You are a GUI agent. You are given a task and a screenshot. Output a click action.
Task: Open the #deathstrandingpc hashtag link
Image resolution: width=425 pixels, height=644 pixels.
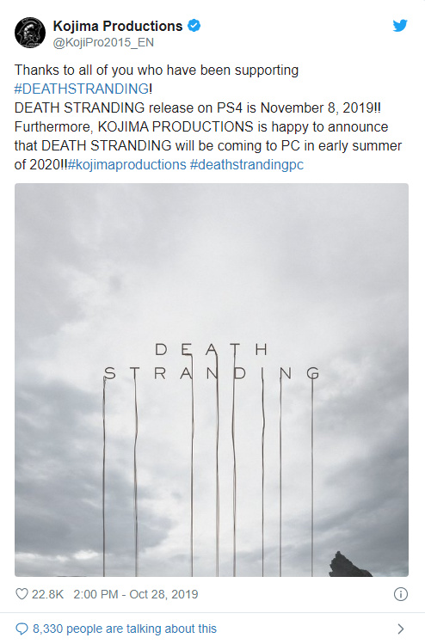pyautogui.click(x=247, y=165)
